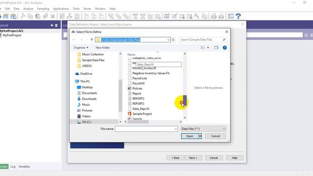Click the Downloads arrow icon in navigation pane
This screenshot has height=176, width=313.
tap(79, 99)
